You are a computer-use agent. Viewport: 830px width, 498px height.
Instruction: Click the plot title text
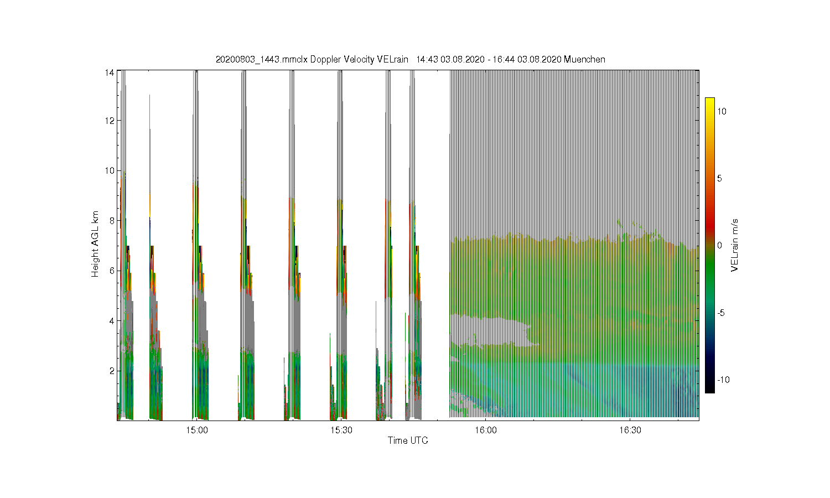(410, 59)
